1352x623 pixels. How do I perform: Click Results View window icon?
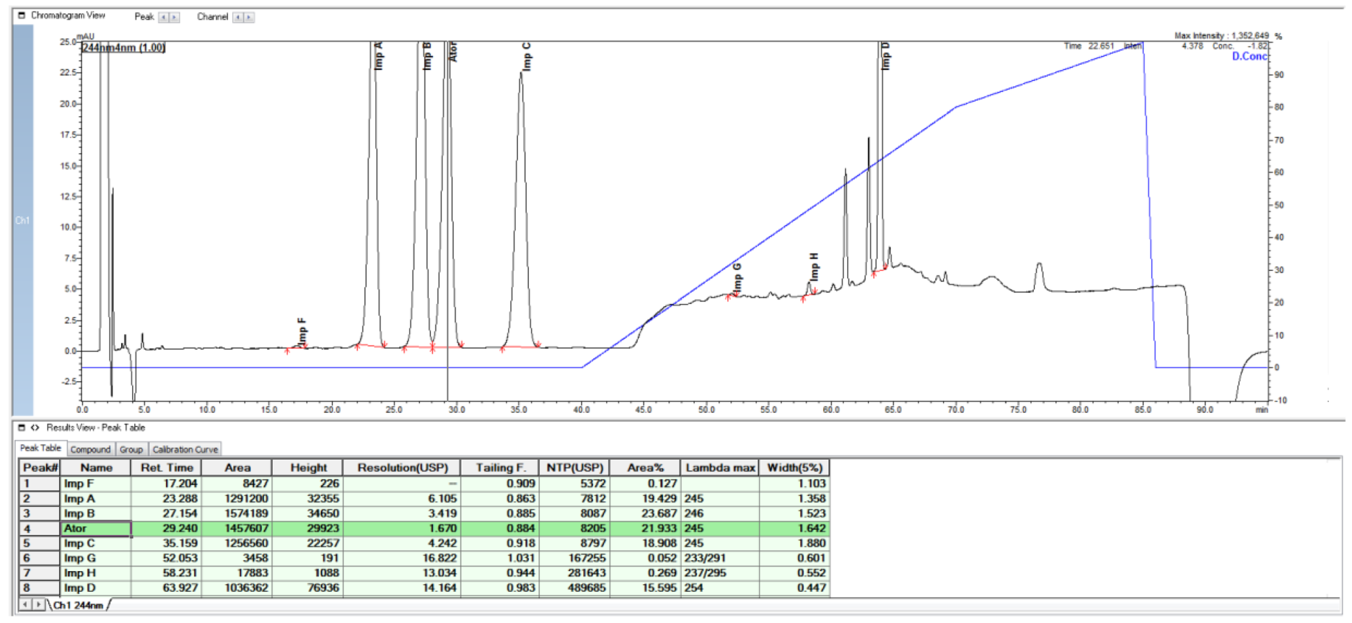[x=21, y=427]
